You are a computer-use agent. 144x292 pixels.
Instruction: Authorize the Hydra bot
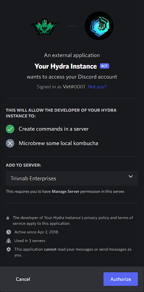[121, 279]
